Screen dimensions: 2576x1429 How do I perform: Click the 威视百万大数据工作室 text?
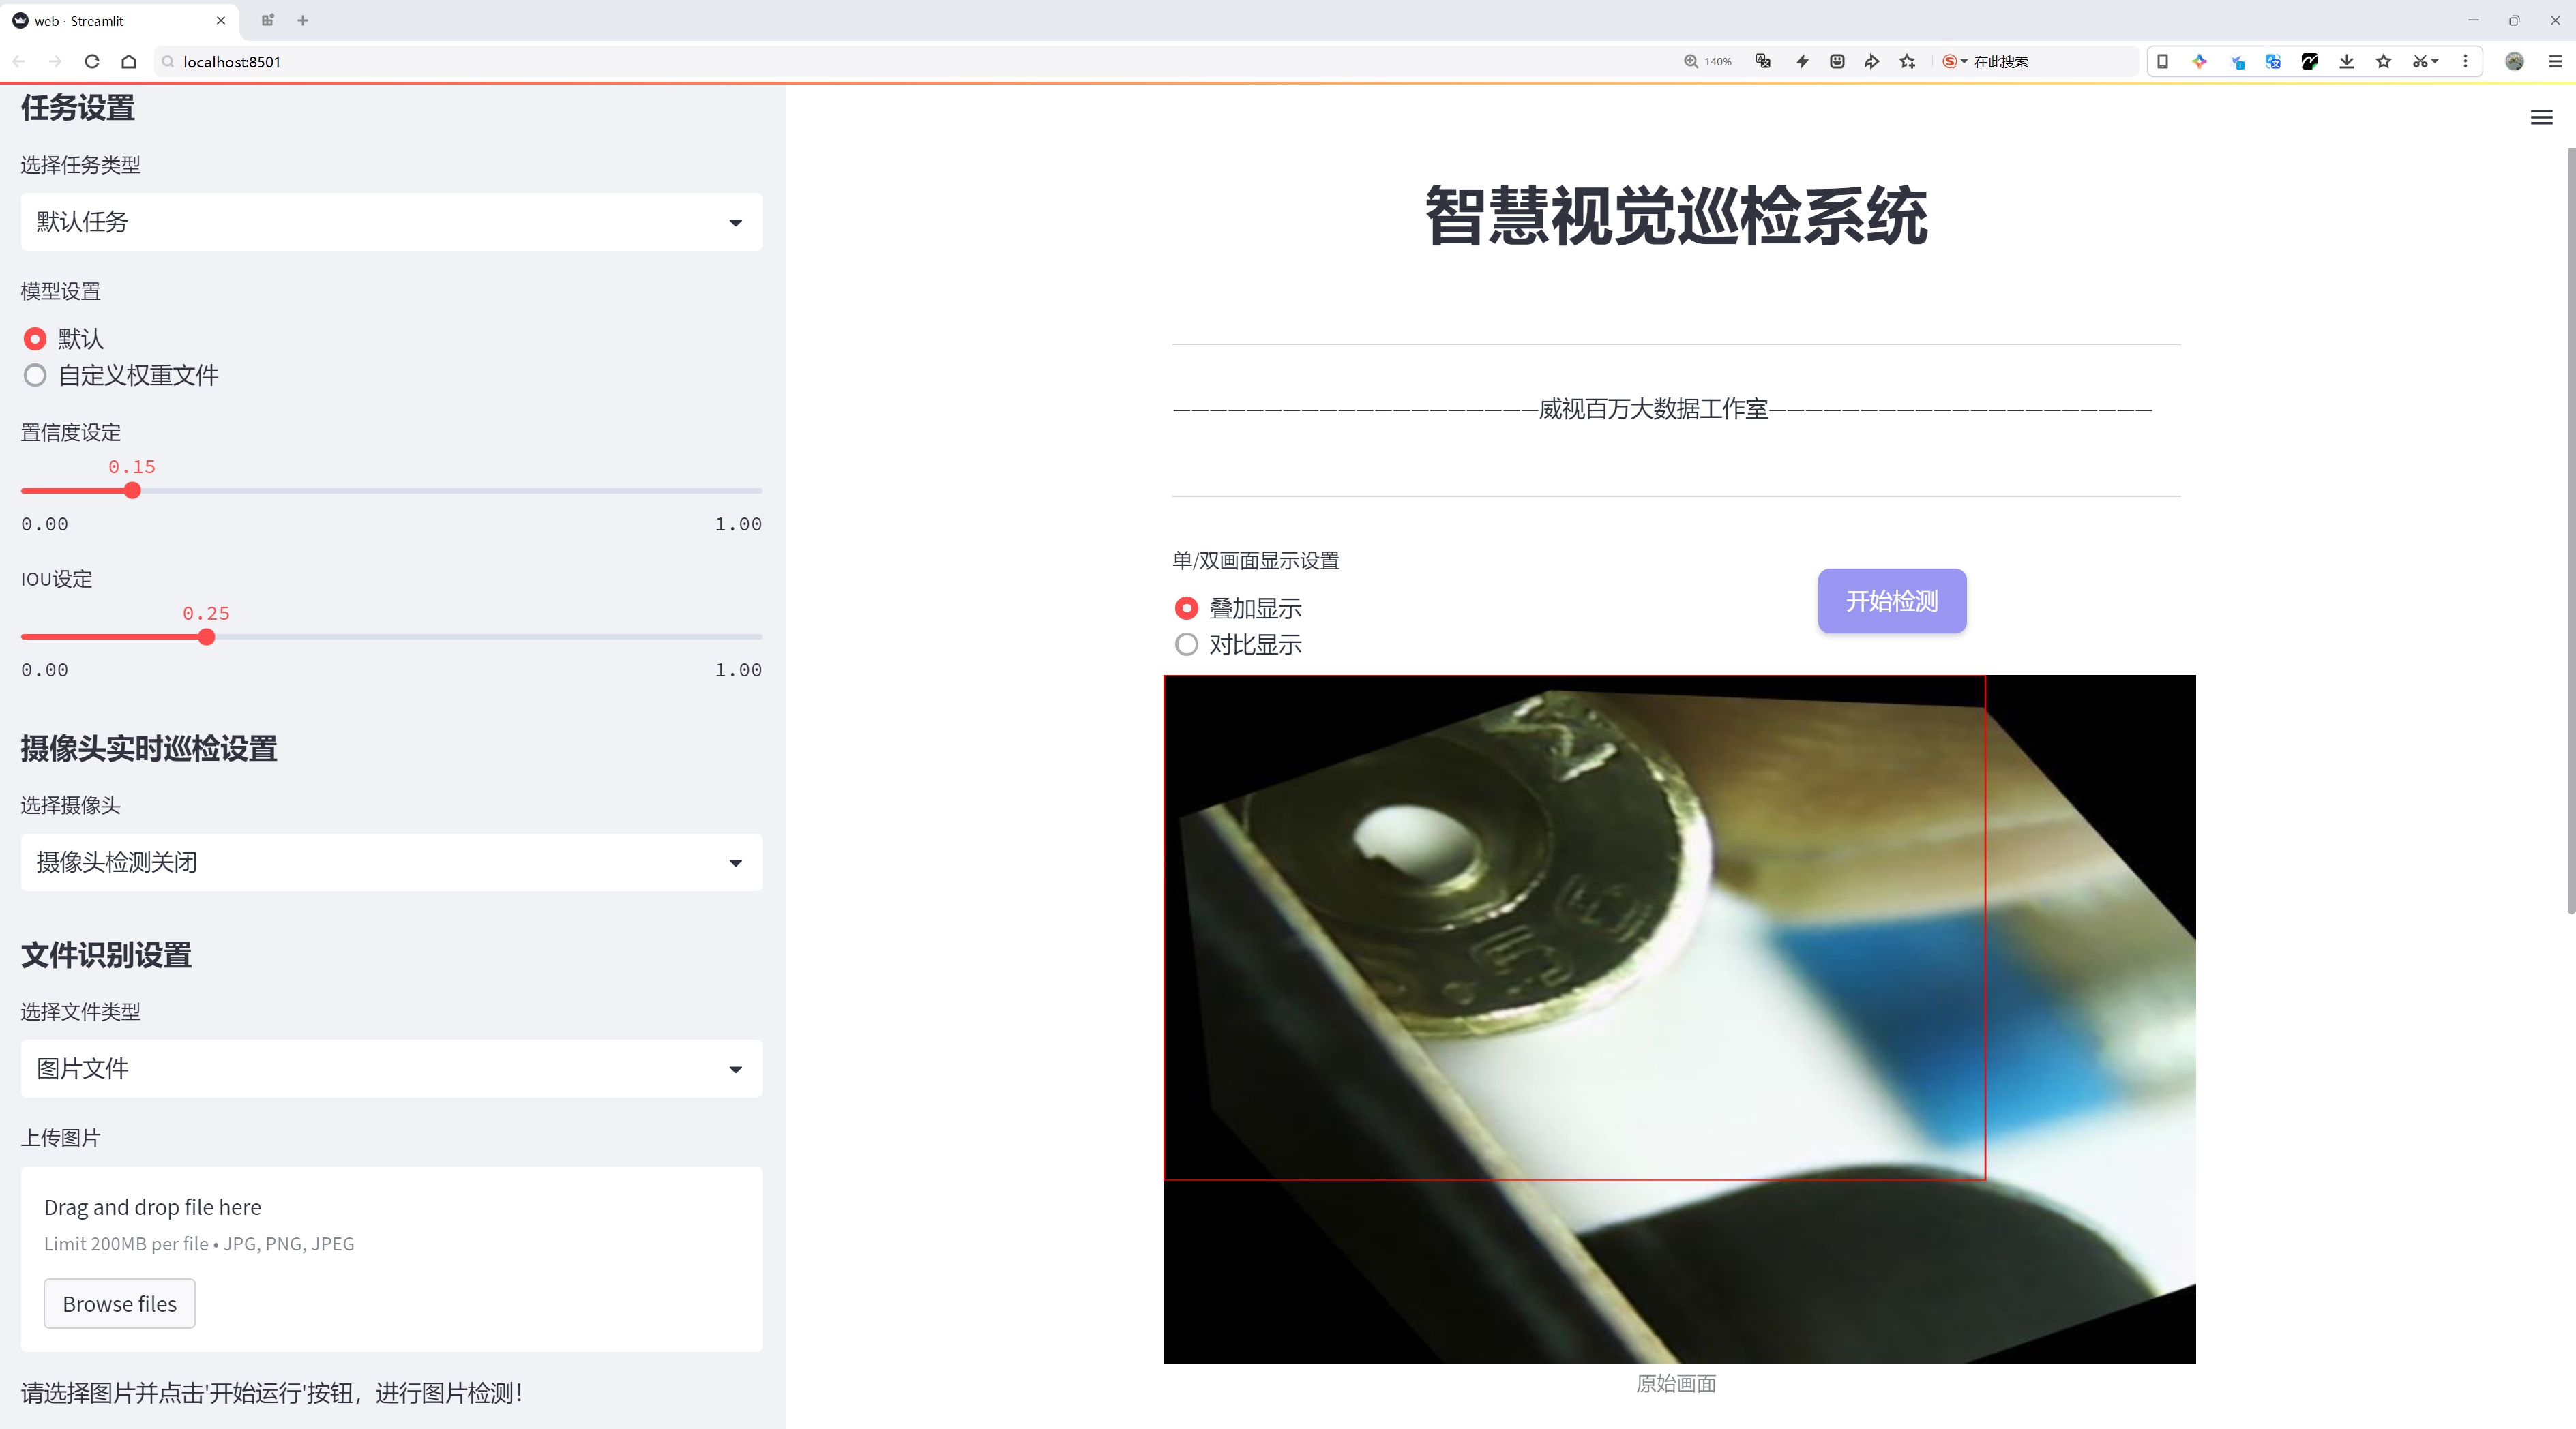tap(1653, 408)
